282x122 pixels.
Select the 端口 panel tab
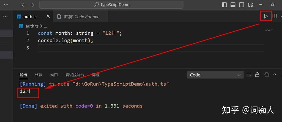pyautogui.click(x=54, y=75)
